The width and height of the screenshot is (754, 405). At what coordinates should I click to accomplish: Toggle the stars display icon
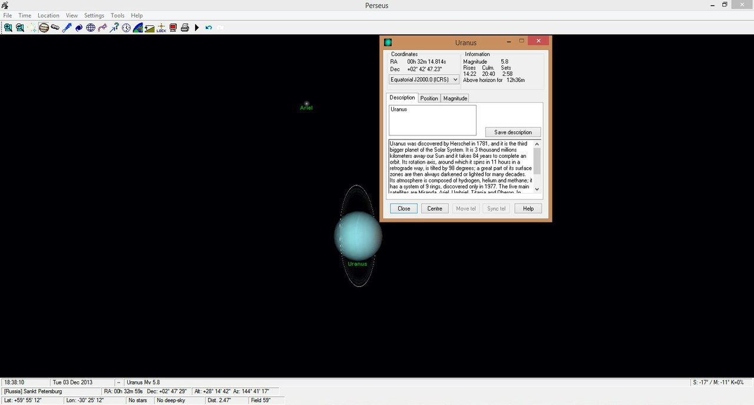(32, 28)
